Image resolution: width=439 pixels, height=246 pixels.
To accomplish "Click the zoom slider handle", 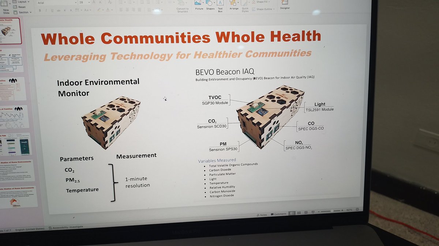I will pyautogui.click(x=333, y=211).
